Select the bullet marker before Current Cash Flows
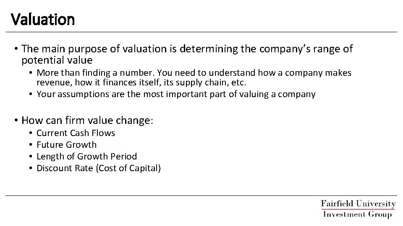403x226 pixels. 31,133
